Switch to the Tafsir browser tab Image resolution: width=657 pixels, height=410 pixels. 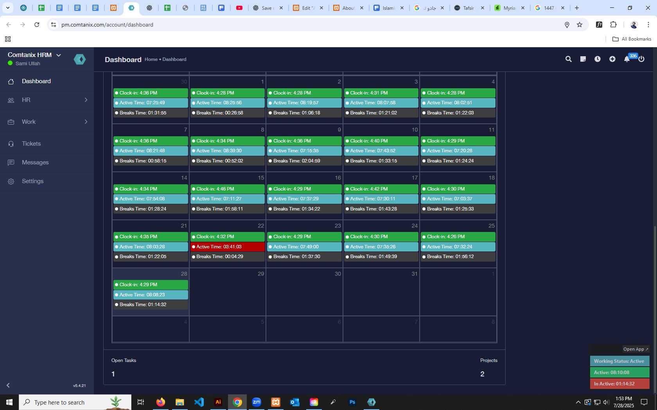pos(468,8)
